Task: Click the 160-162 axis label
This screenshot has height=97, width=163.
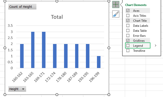Action: [17, 77]
